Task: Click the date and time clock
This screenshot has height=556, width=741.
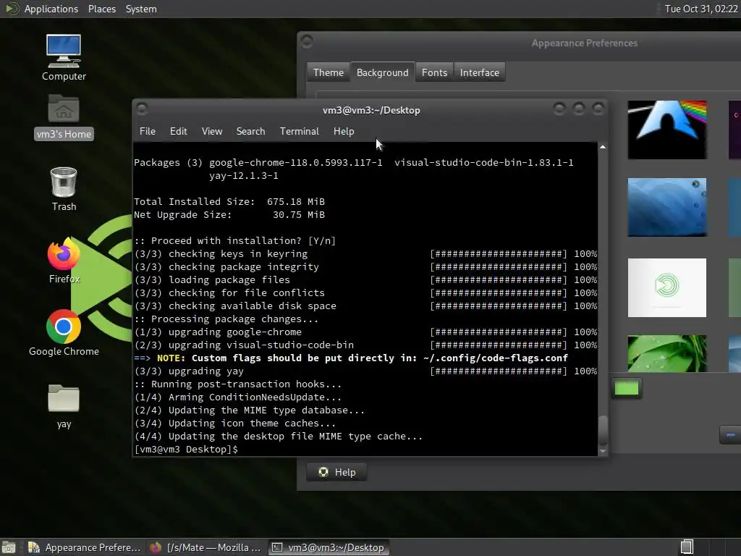Action: tap(700, 9)
